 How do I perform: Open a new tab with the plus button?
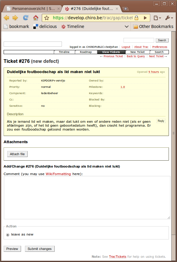(126, 9)
